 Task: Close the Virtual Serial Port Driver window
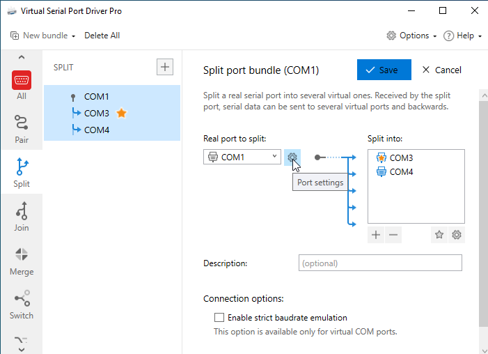tap(474, 11)
